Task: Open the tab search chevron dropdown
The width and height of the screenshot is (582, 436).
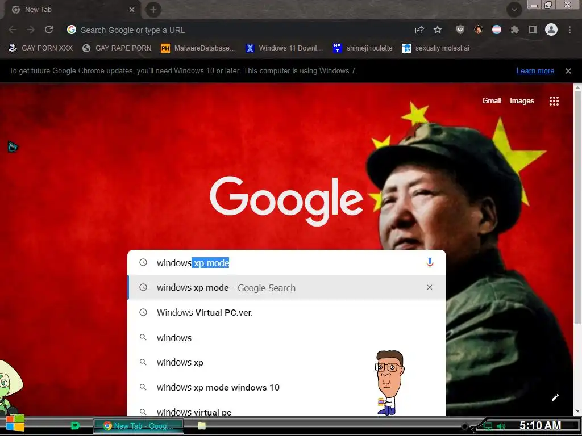Action: (x=514, y=10)
